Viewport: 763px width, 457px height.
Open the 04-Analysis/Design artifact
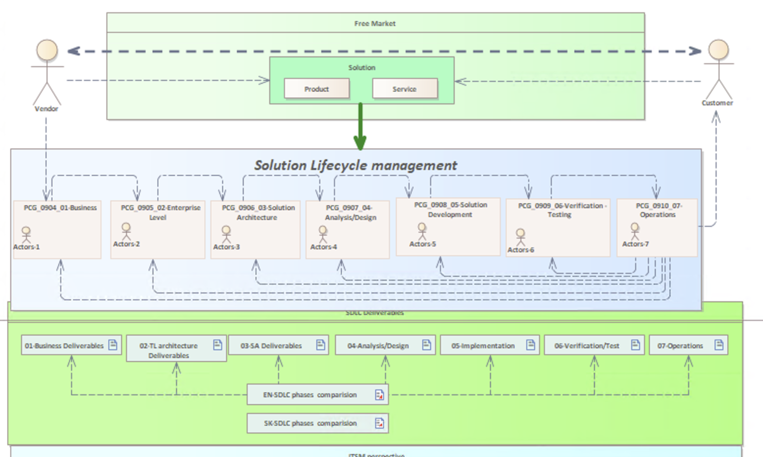[x=385, y=345]
